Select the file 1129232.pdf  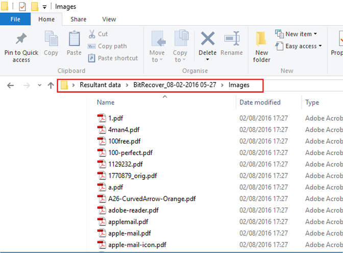pos(126,164)
